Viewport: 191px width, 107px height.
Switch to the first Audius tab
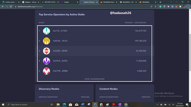coord(69,2)
